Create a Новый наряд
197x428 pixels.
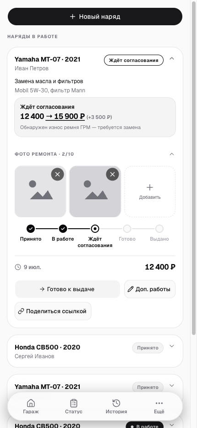tap(95, 17)
